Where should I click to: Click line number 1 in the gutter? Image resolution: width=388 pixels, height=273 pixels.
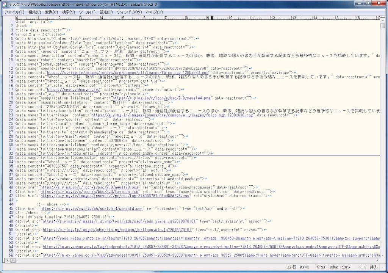pyautogui.click(x=12, y=22)
